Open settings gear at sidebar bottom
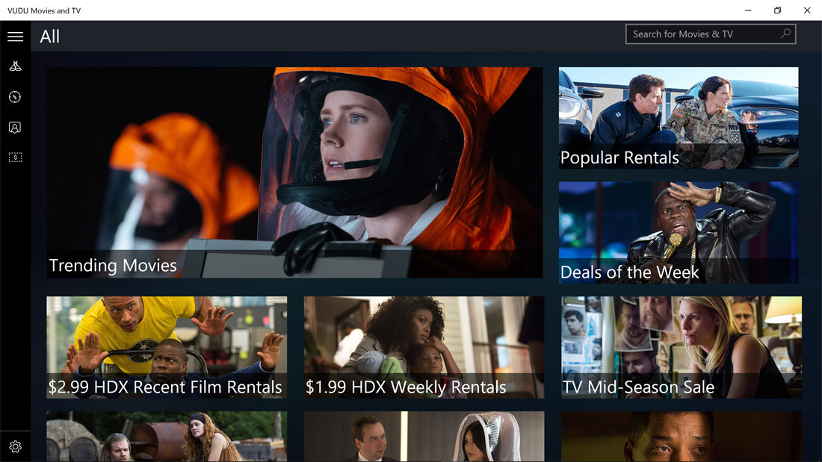822x462 pixels. coord(15,447)
